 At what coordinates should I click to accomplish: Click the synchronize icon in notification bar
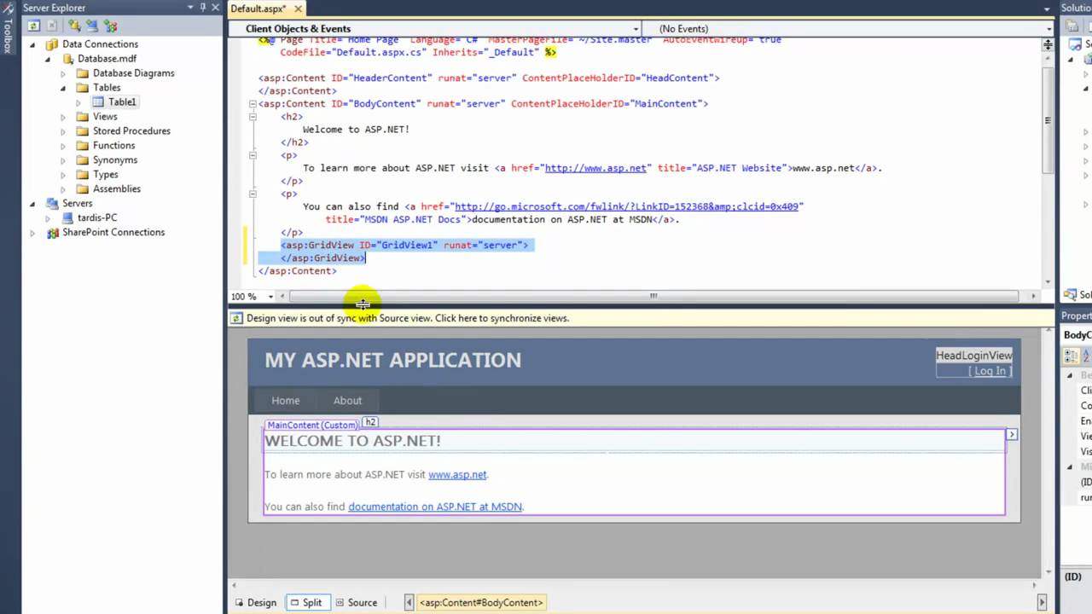coord(237,318)
